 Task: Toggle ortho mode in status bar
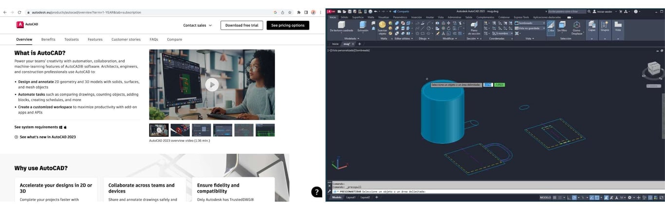568,197
